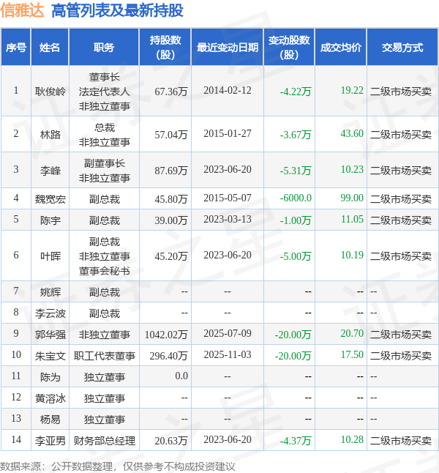Click 副董事长 in 李峰's position cell
Image resolution: width=439 pixels, height=473 pixels.
click(105, 163)
